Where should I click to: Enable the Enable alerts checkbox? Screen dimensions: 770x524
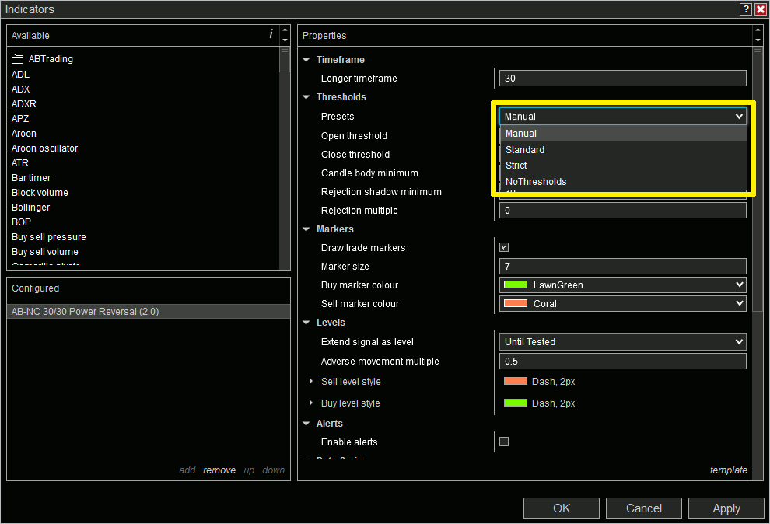click(503, 442)
